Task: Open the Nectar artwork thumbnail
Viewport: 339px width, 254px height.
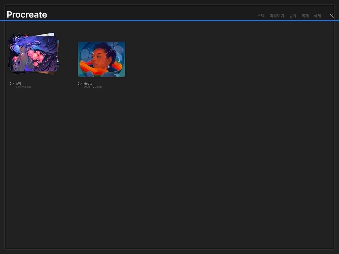Action: coord(101,59)
